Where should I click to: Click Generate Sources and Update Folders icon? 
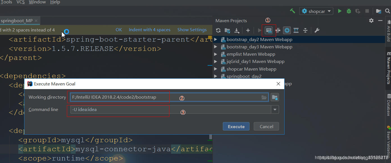click(228, 30)
